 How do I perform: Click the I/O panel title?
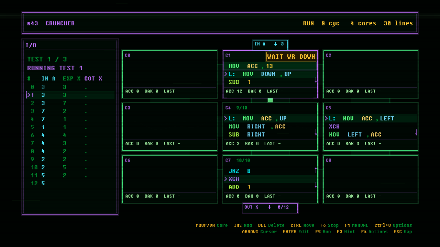tap(31, 45)
